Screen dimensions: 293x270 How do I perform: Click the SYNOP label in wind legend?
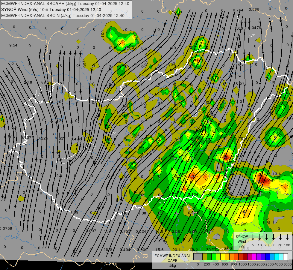coord(242,236)
